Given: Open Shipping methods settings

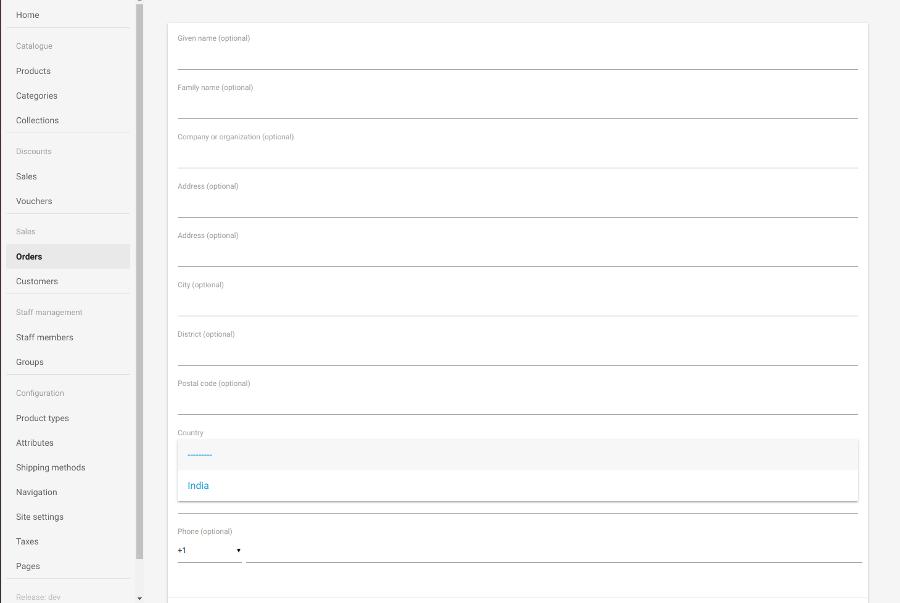Looking at the screenshot, I should (51, 467).
